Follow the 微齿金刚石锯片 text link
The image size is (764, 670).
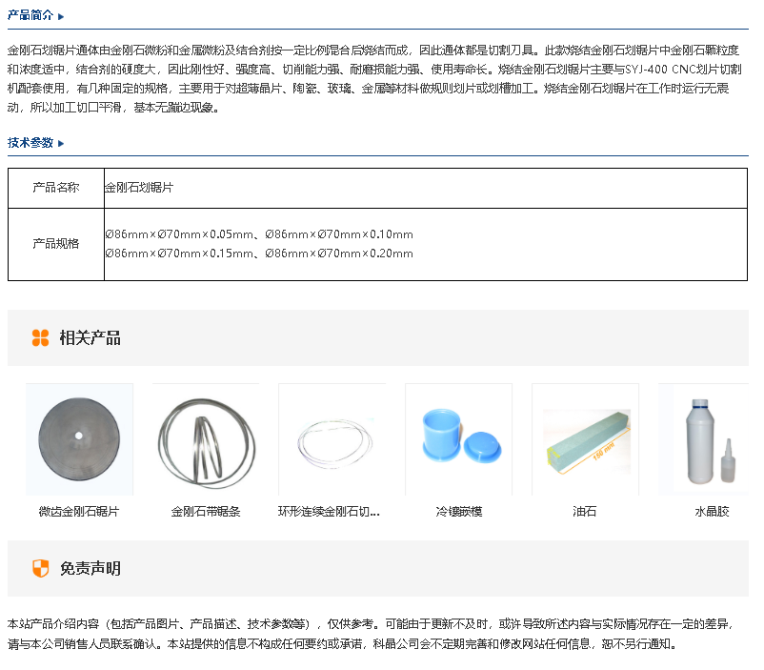(79, 512)
